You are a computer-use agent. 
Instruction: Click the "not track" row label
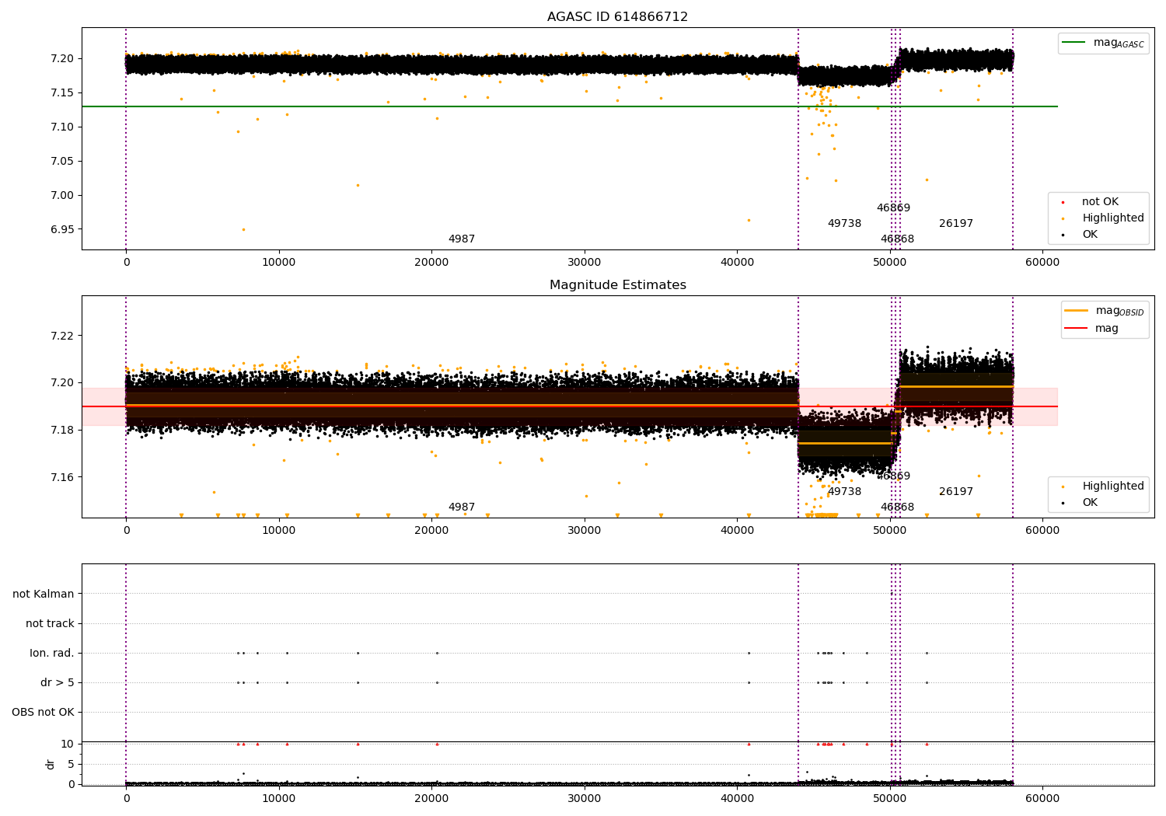50,623
